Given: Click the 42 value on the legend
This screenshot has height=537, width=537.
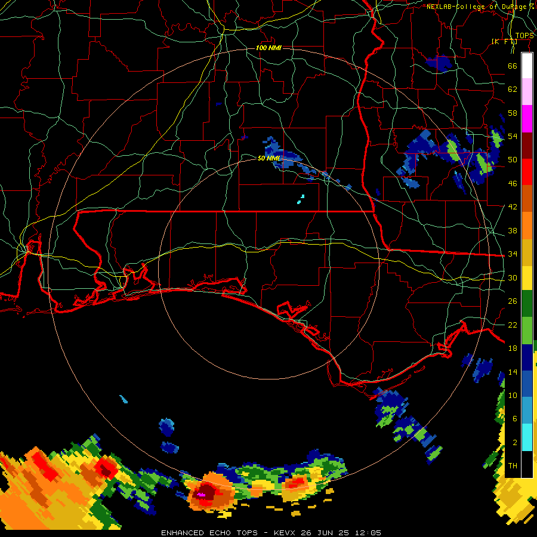Looking at the screenshot, I should 513,207.
